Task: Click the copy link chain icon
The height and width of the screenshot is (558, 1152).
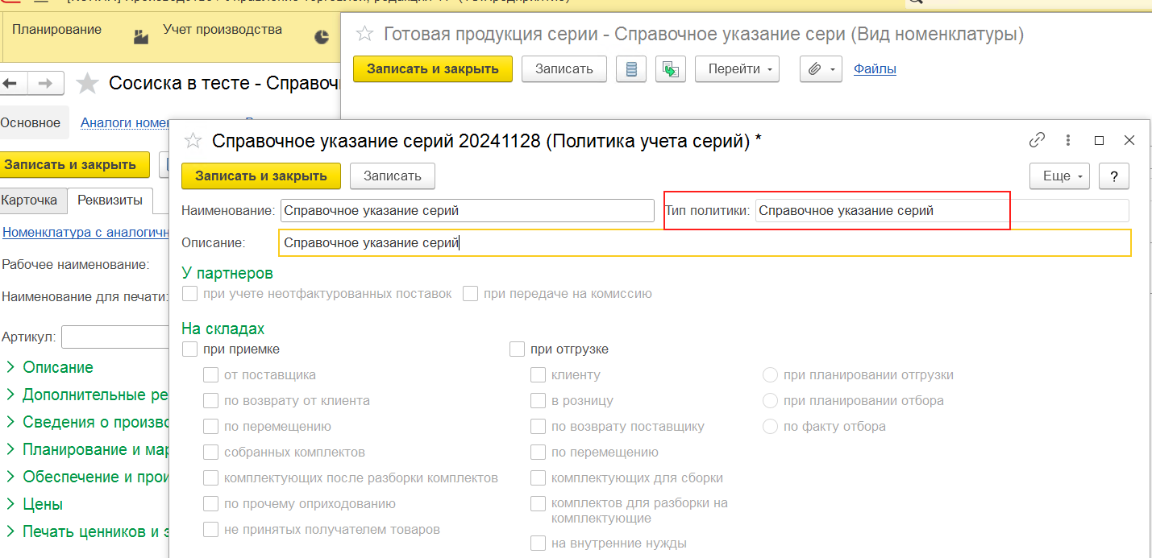Action: click(x=1037, y=140)
